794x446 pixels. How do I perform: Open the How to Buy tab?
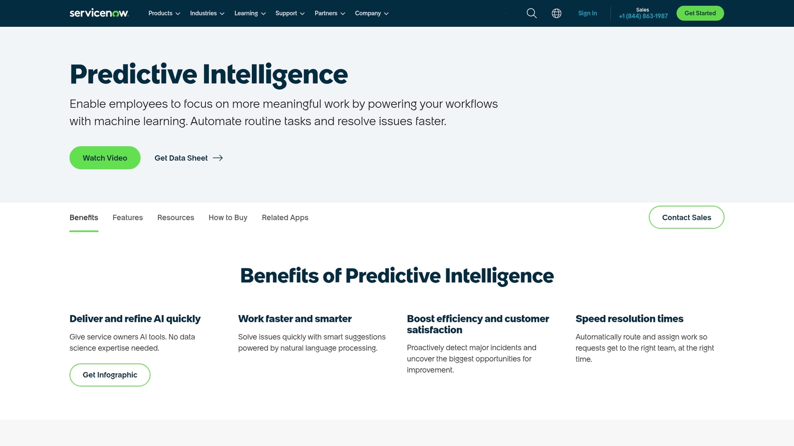(x=228, y=218)
